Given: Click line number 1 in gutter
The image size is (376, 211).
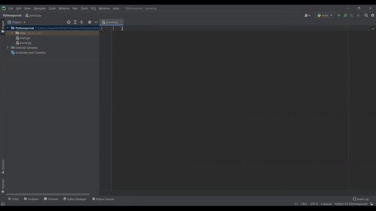Looking at the screenshot, I should pos(102,29).
